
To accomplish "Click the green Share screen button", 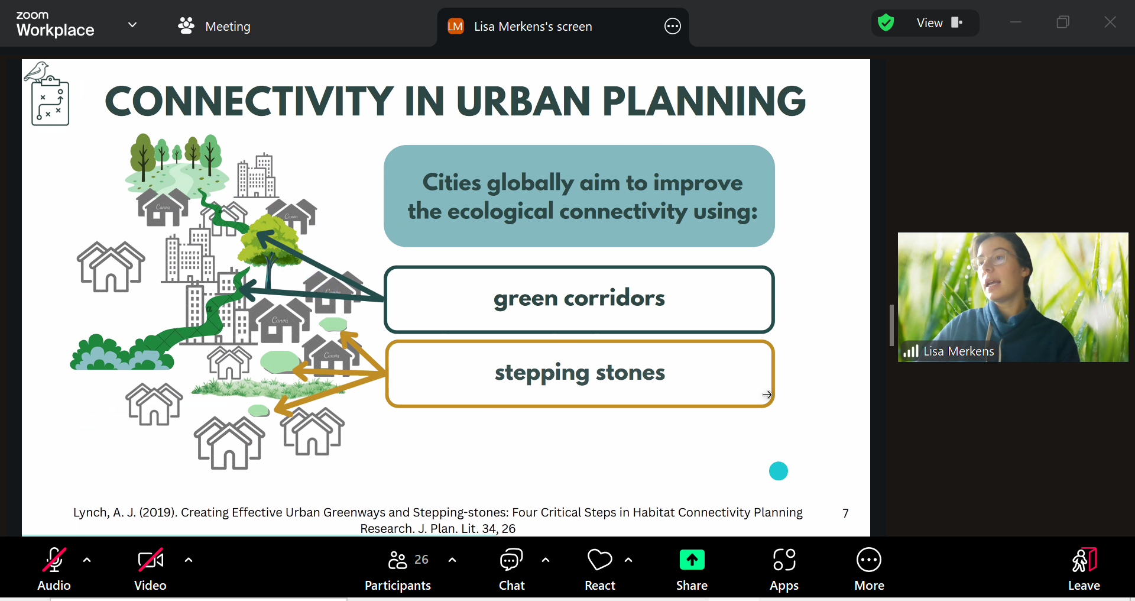I will [x=692, y=568].
